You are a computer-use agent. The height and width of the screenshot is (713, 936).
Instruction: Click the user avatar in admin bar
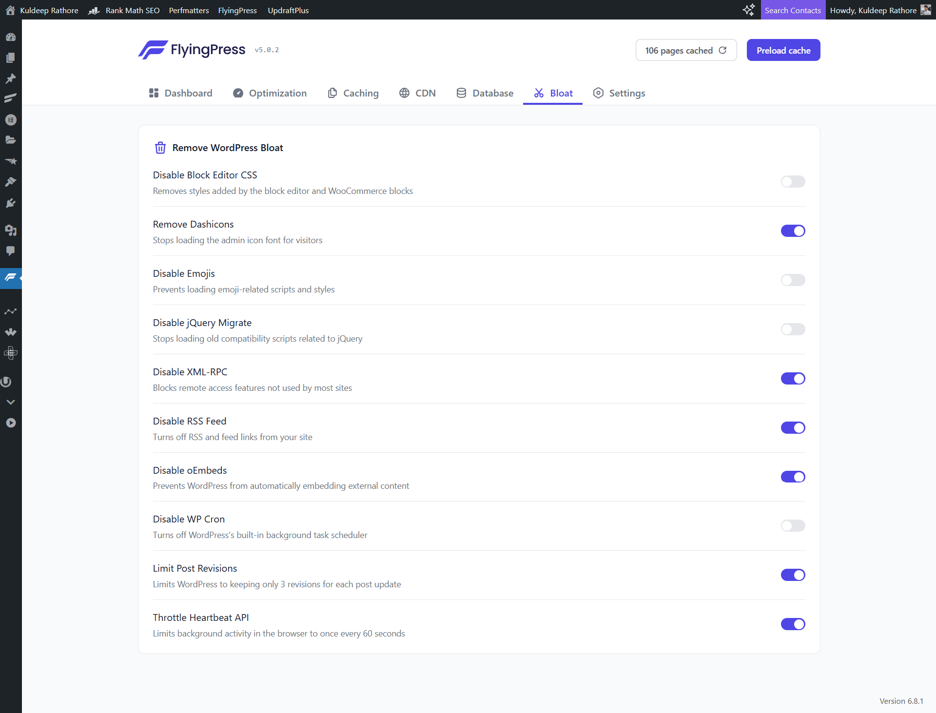(x=925, y=10)
